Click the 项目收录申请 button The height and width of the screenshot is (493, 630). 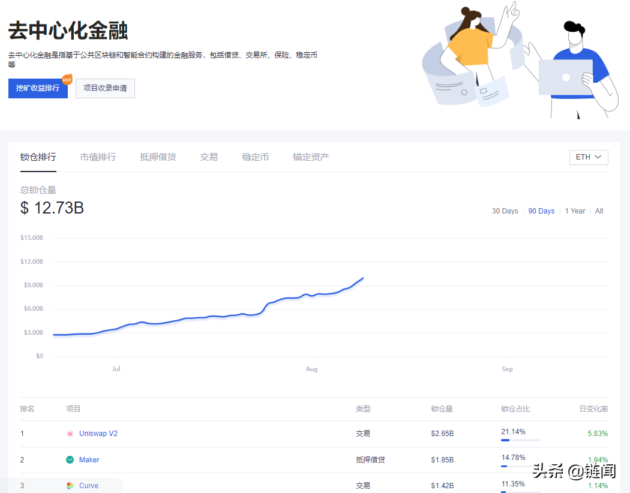105,88
